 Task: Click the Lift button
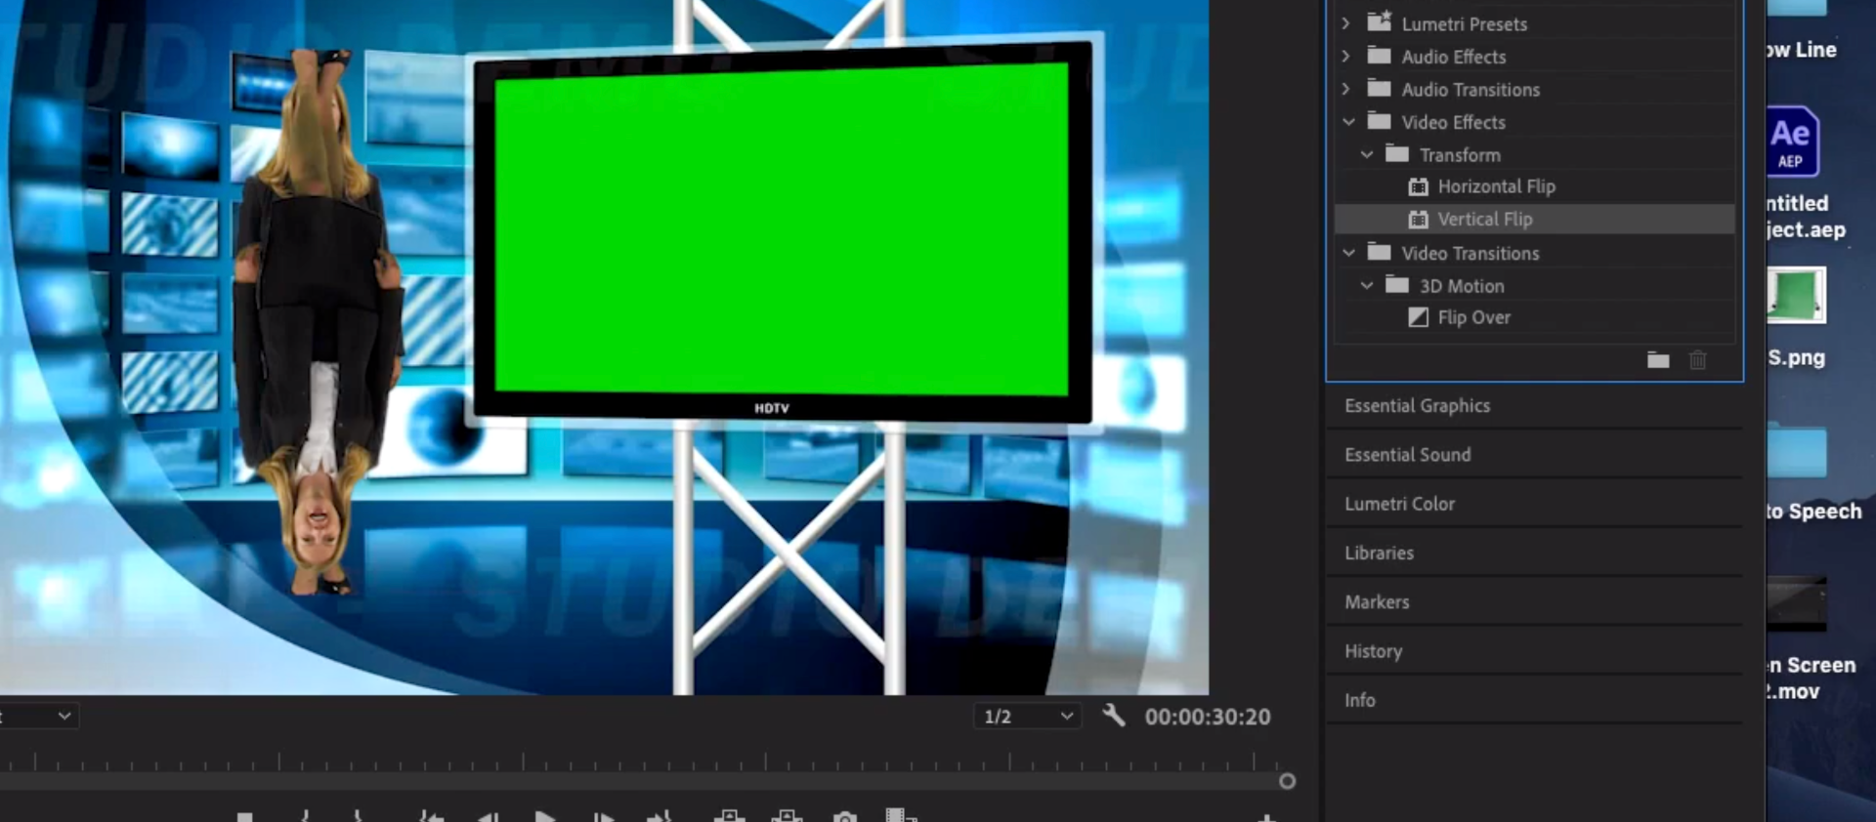click(x=729, y=816)
